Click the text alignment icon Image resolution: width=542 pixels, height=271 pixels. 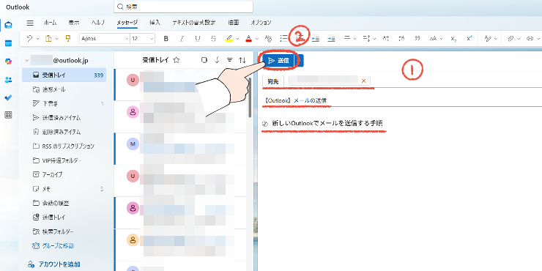tap(347, 39)
